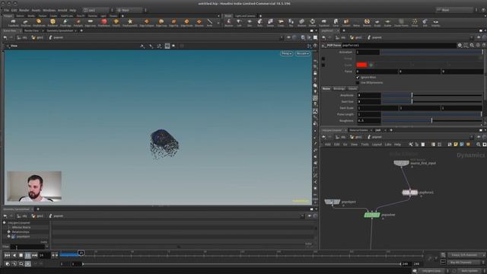Enable the Use VEXpressions checkbox

point(358,83)
